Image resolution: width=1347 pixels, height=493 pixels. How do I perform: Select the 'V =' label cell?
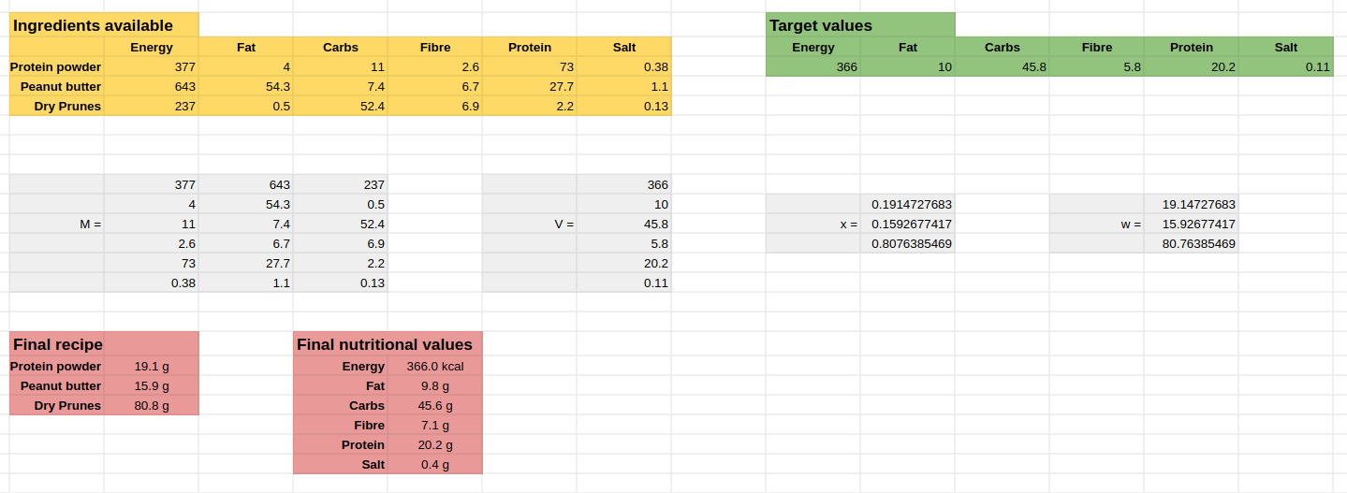pyautogui.click(x=530, y=224)
